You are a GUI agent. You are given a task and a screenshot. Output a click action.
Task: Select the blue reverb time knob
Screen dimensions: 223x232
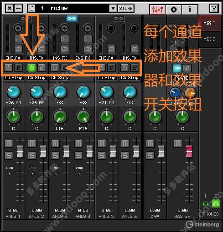click(175, 93)
